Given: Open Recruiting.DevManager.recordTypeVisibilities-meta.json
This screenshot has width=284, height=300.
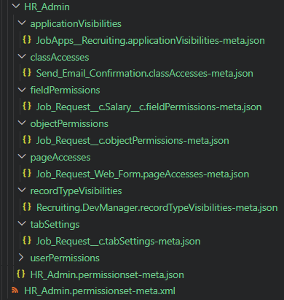Looking at the screenshot, I should [x=157, y=208].
